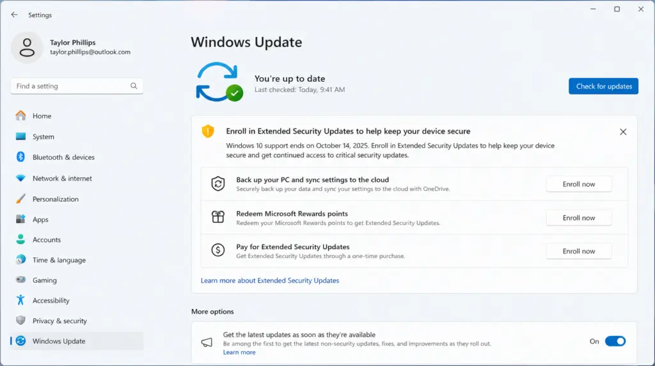Click the Accounts person icon

[20, 240]
